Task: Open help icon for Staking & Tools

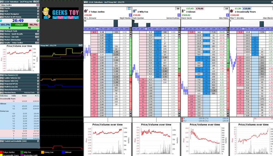Action: pos(3,31)
